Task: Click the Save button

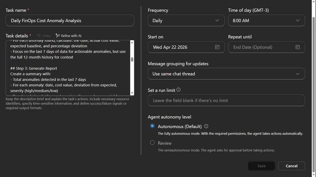Action: [262, 166]
